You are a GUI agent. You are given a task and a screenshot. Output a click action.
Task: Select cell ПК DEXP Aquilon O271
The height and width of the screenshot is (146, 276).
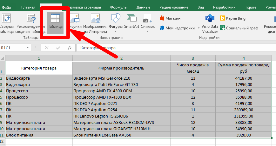(x=121, y=103)
